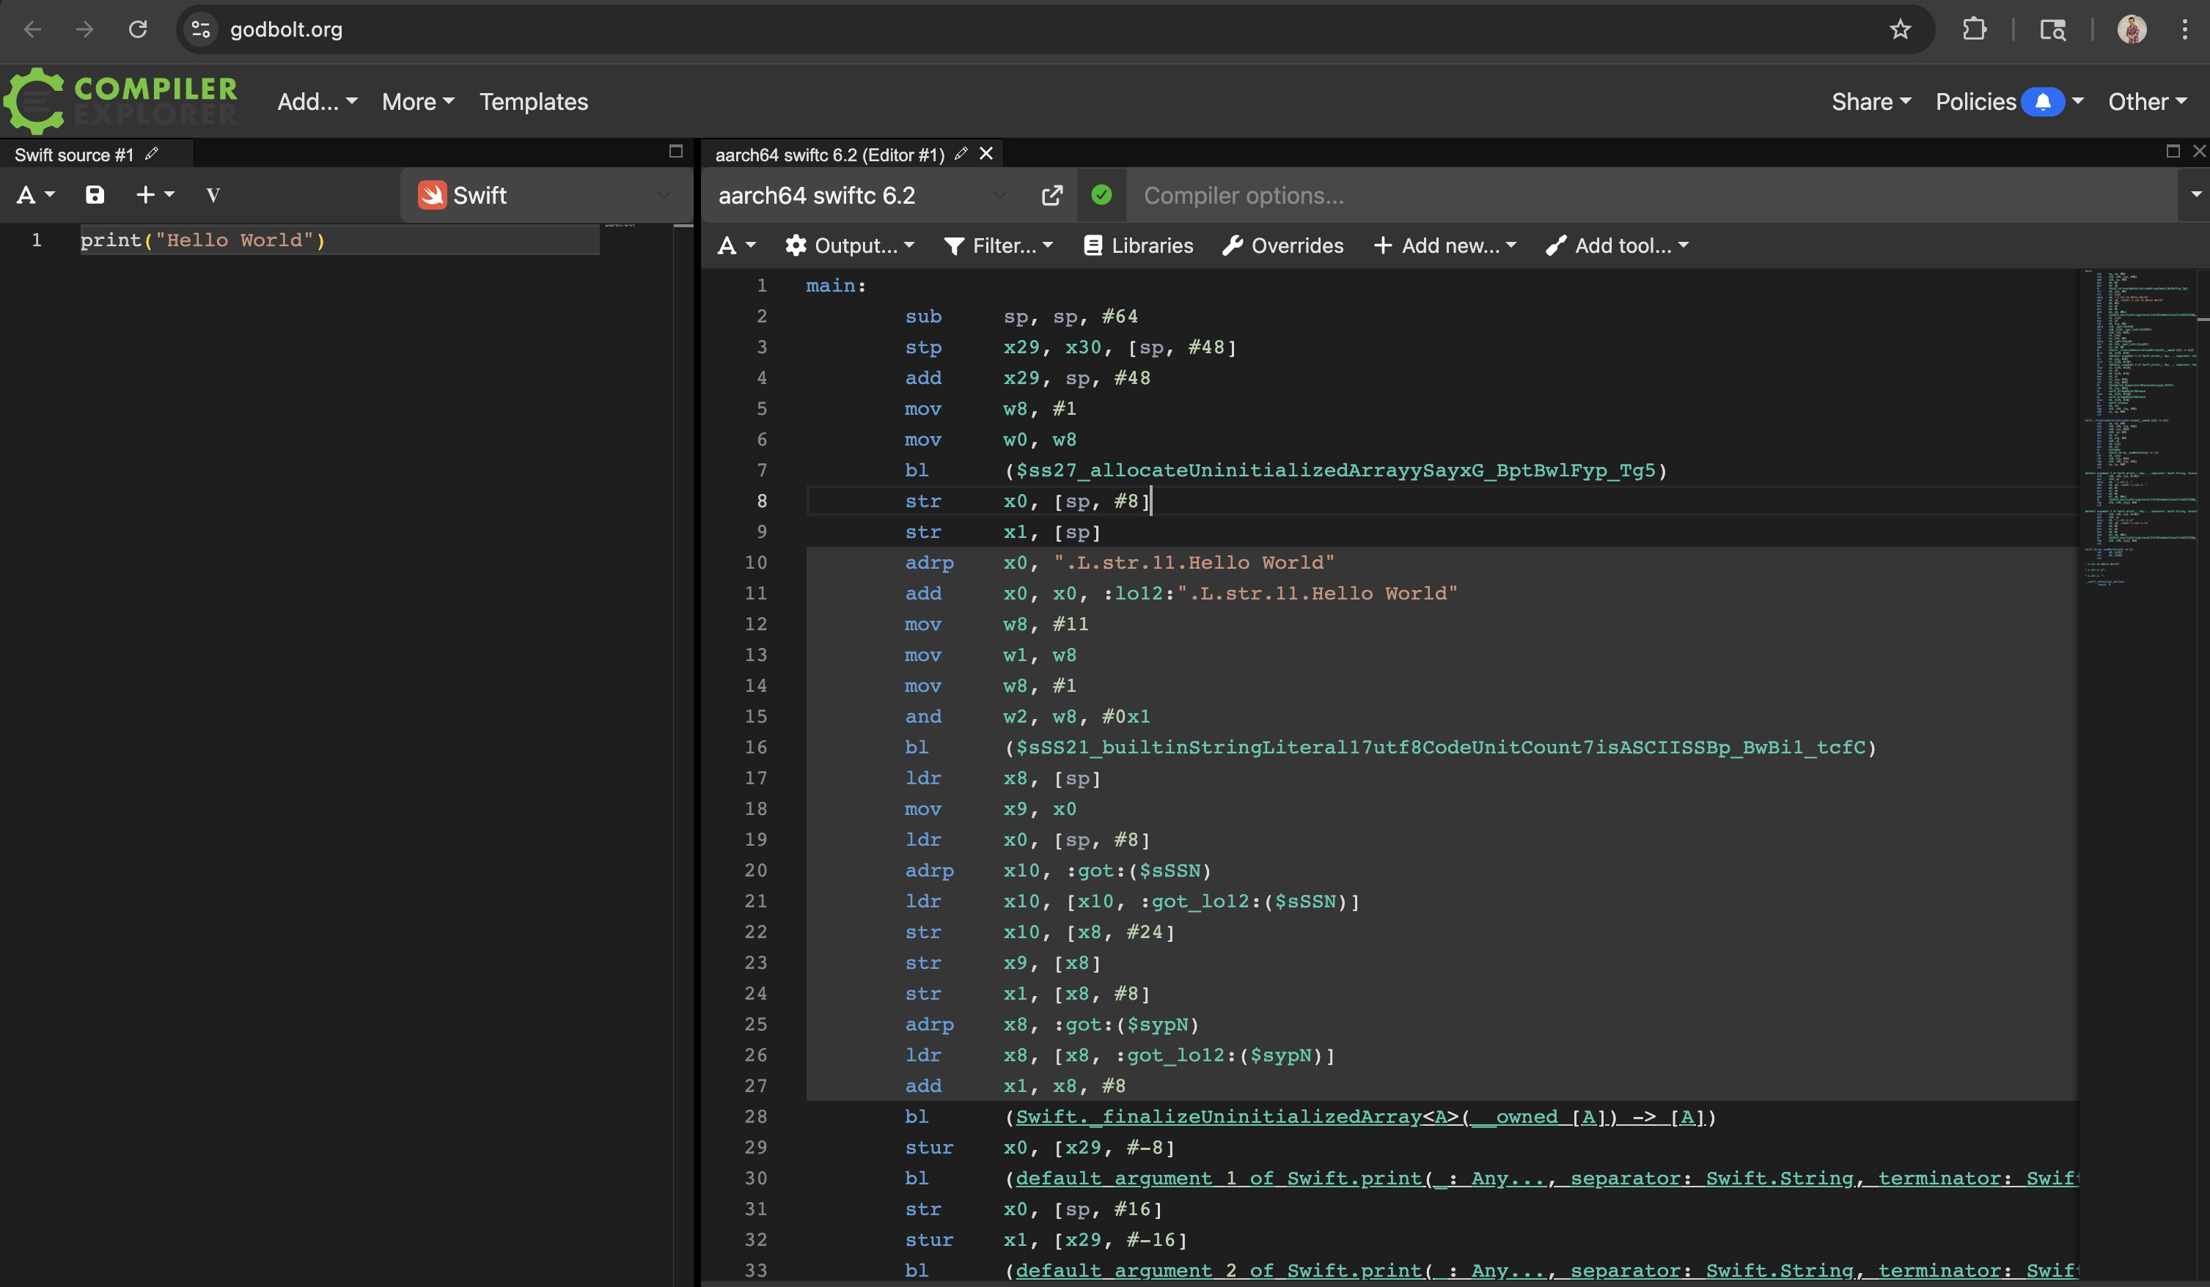Click pencil icon beside aarch64 compiler tab title
The width and height of the screenshot is (2210, 1287).
tap(961, 155)
